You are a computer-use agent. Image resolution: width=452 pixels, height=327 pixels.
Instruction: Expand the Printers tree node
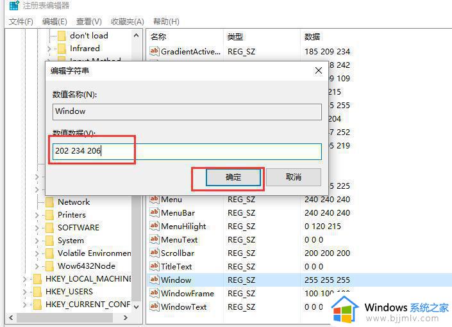37,215
